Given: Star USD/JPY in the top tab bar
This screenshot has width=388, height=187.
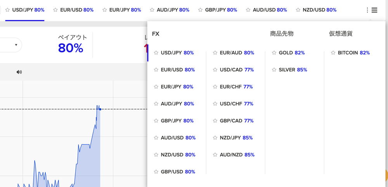Looking at the screenshot, I should tap(8, 10).
